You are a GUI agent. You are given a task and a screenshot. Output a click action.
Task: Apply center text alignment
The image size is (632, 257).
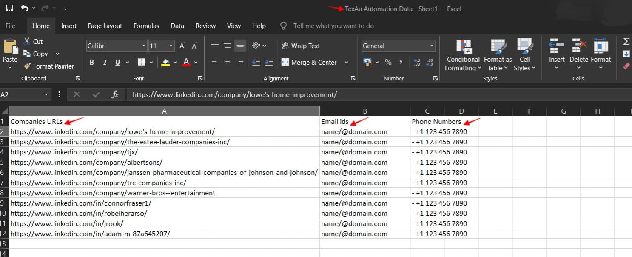pyautogui.click(x=228, y=62)
